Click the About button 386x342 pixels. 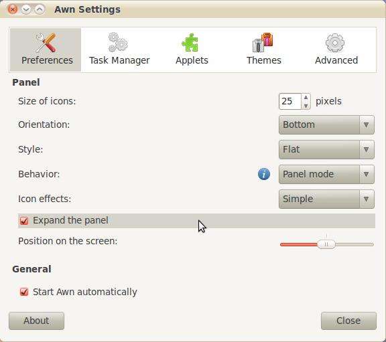[36, 321]
